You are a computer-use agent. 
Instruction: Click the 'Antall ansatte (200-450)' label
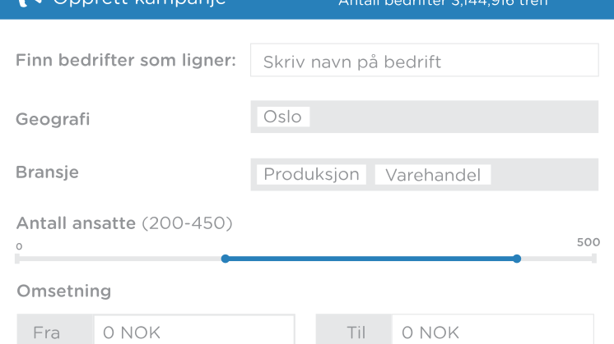[x=124, y=223]
